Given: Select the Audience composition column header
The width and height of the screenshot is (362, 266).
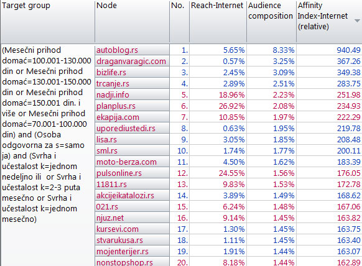Looking at the screenshot, I should tap(271, 22).
